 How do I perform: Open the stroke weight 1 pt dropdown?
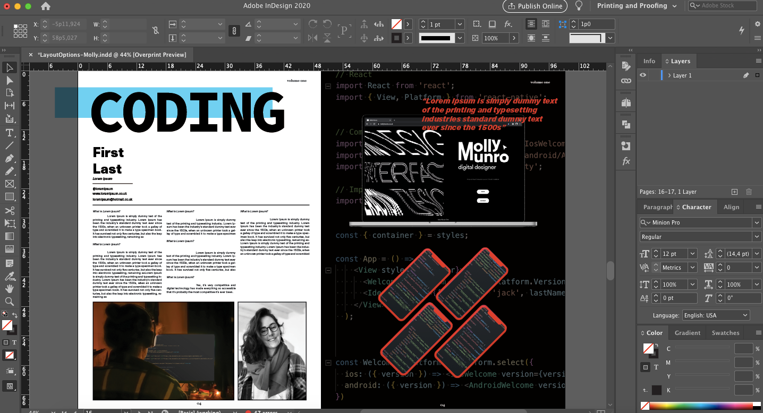[459, 24]
